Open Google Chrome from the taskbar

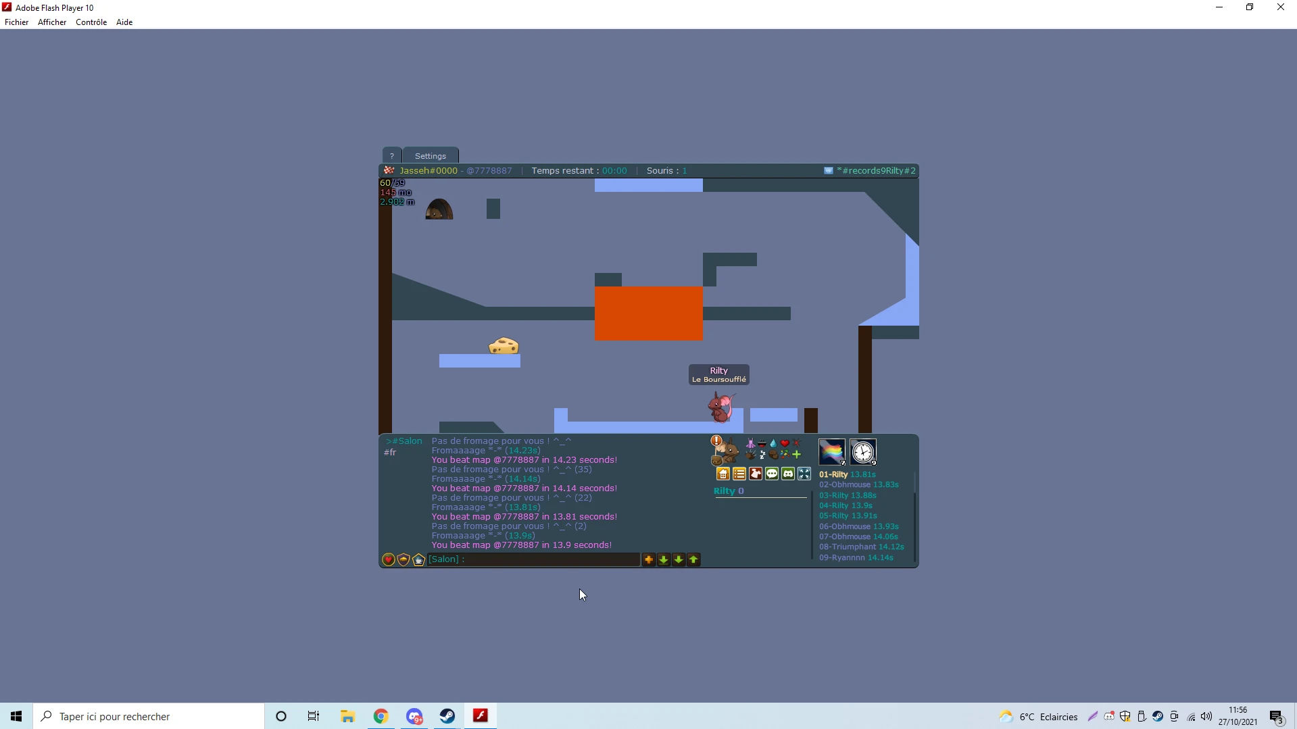pyautogui.click(x=381, y=716)
